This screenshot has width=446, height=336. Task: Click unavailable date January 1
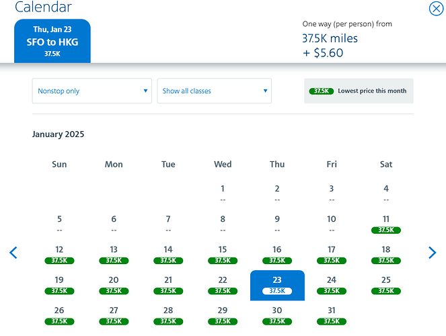click(x=223, y=193)
